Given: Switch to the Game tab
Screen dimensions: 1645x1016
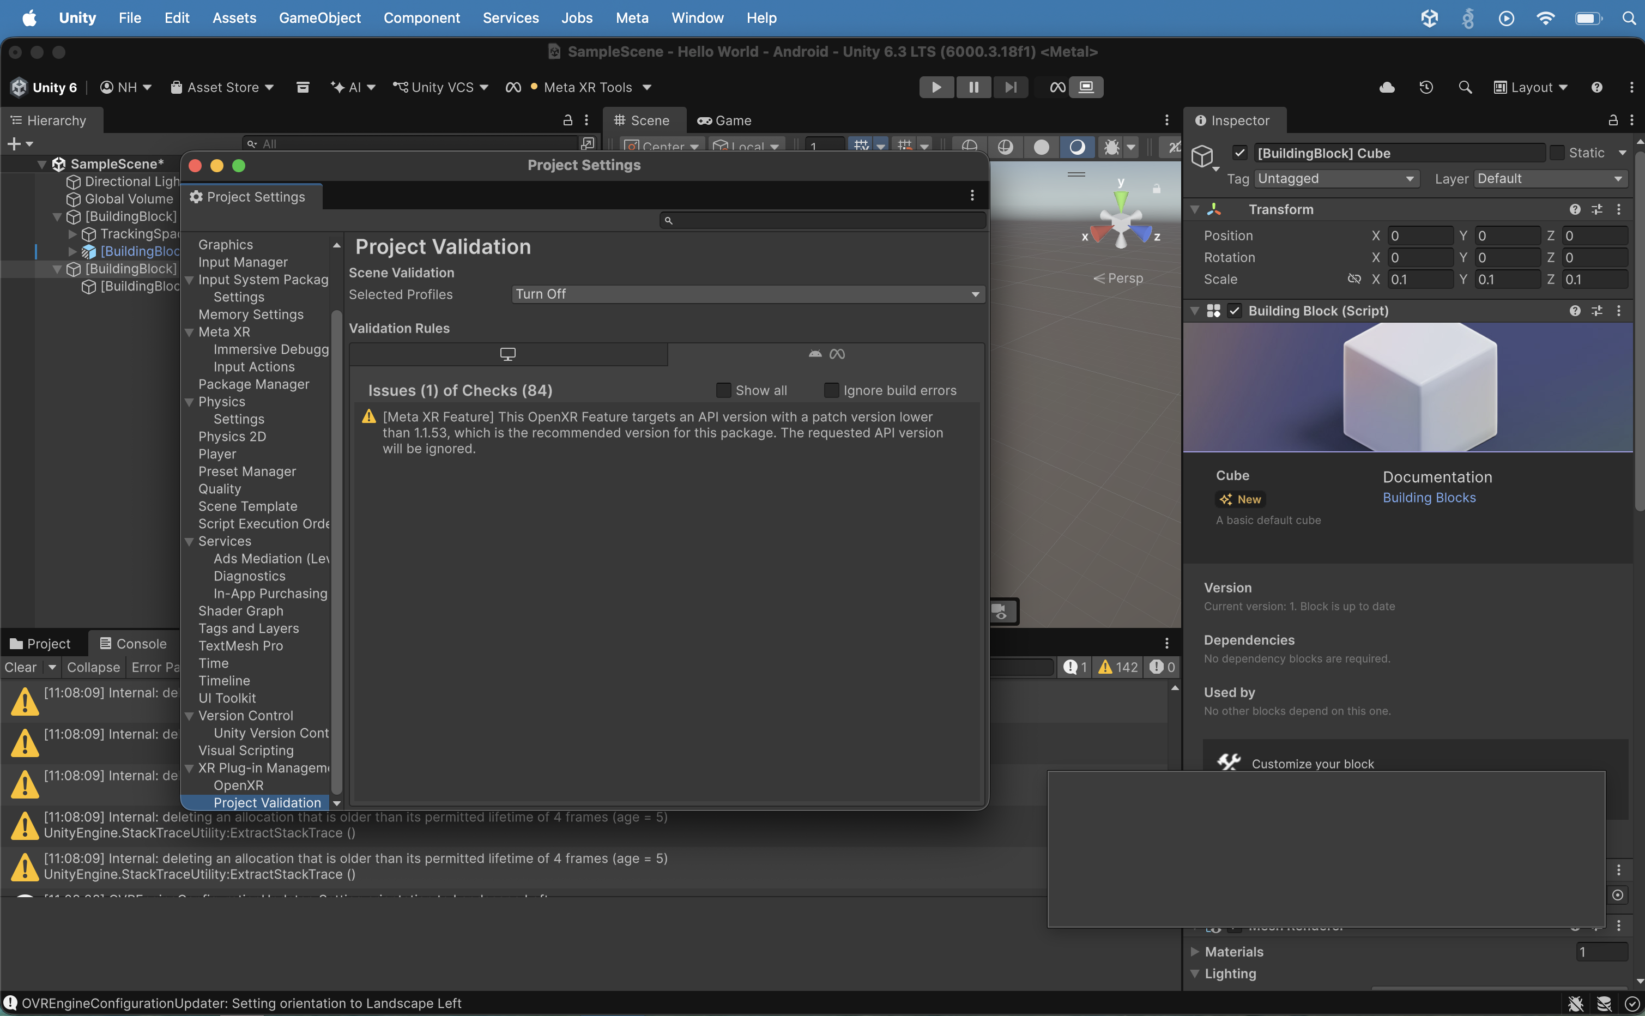Looking at the screenshot, I should point(724,120).
